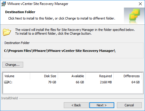The image size is (145, 111).
Task: Select the 66 GB available value
Action: pyautogui.click(x=80, y=82)
